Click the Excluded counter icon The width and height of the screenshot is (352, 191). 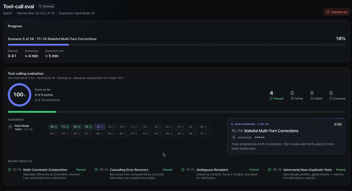[331, 99]
